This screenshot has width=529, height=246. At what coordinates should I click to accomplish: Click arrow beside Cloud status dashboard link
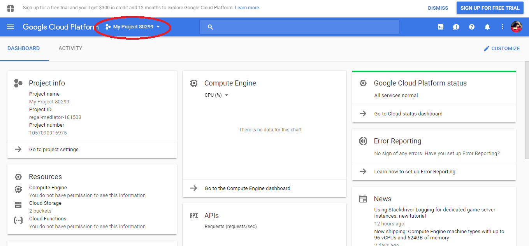(x=363, y=113)
